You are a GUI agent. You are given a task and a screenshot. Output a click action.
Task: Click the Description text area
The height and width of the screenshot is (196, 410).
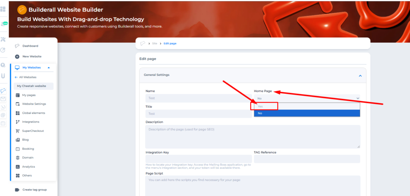[252, 136]
